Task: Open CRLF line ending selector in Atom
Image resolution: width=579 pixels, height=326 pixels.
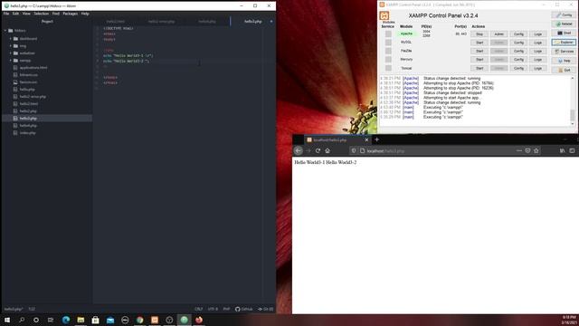Action: pyautogui.click(x=199, y=309)
